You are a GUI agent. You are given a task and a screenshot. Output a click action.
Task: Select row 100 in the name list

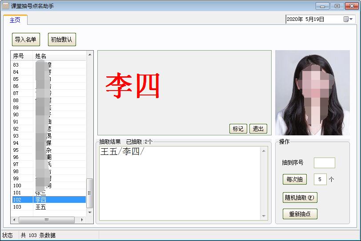[49, 186]
